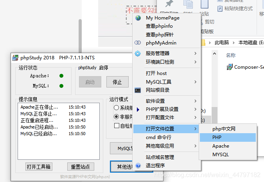Click the 'MySQL已经启动...' log line
The image size is (264, 182).
(53, 134)
